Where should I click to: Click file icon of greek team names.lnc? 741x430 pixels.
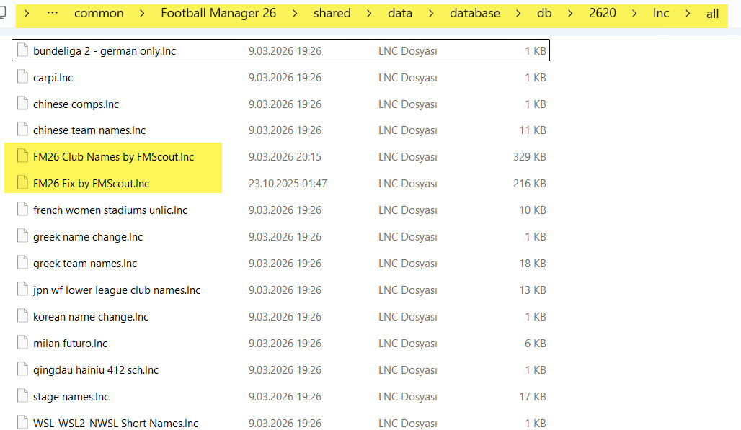click(x=22, y=264)
